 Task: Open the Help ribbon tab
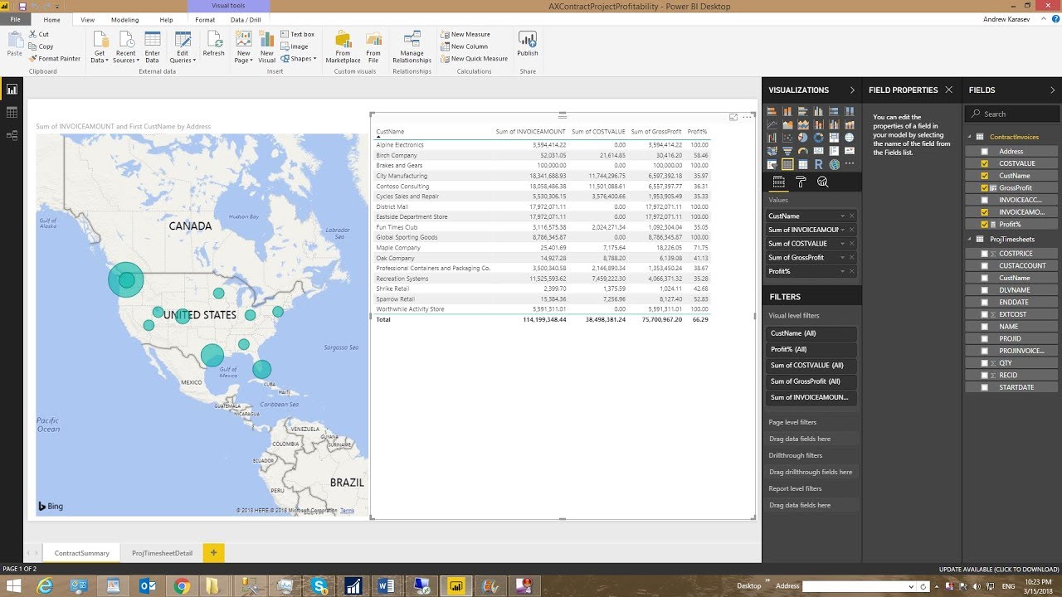[166, 19]
